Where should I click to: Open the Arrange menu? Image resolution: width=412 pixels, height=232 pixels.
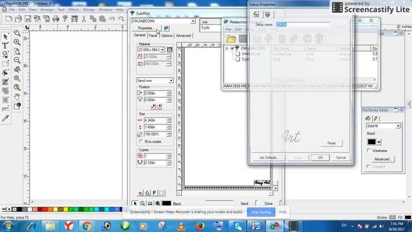tap(47, 10)
